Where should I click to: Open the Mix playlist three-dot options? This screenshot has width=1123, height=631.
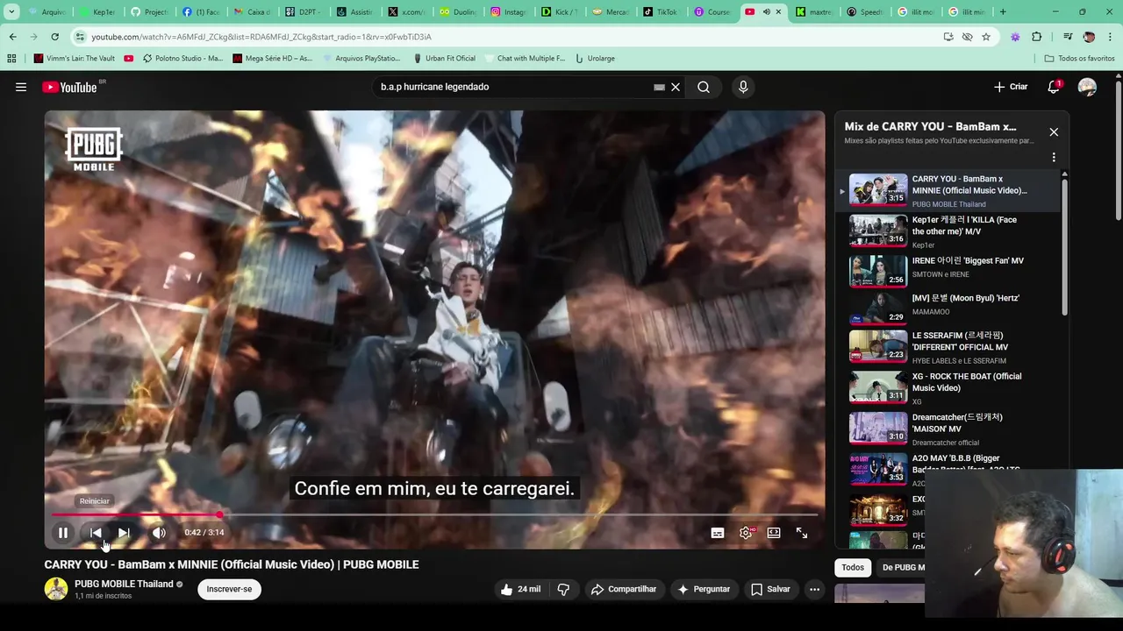(1054, 158)
